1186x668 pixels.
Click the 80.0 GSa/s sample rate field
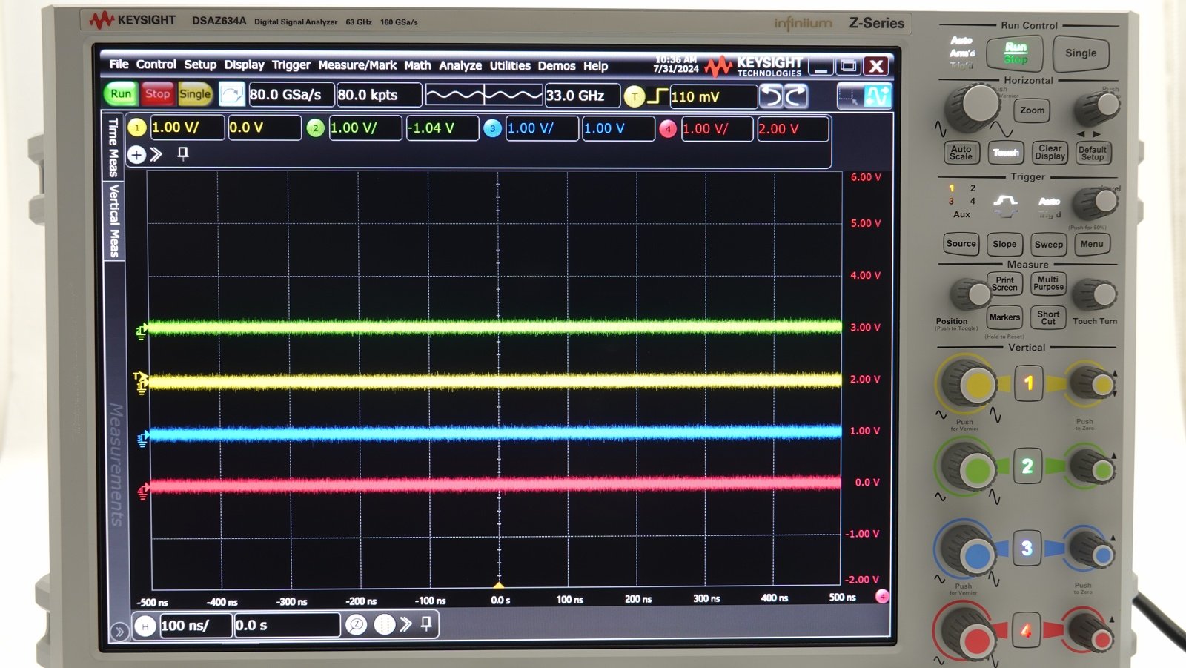tap(290, 95)
